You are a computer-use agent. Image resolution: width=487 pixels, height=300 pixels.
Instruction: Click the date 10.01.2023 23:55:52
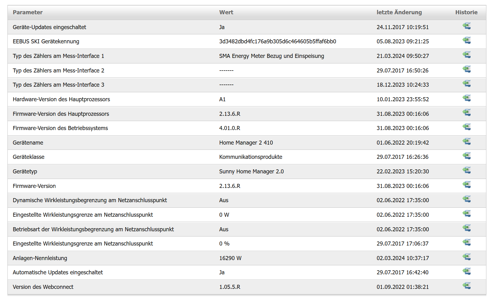pos(403,99)
